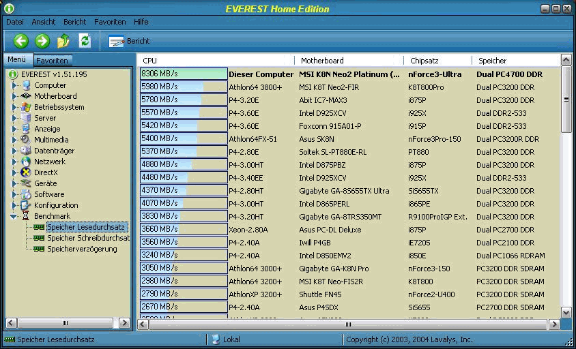Expand the Motherboard tree node
Viewport: 576px width, 349px height.
tap(14, 96)
